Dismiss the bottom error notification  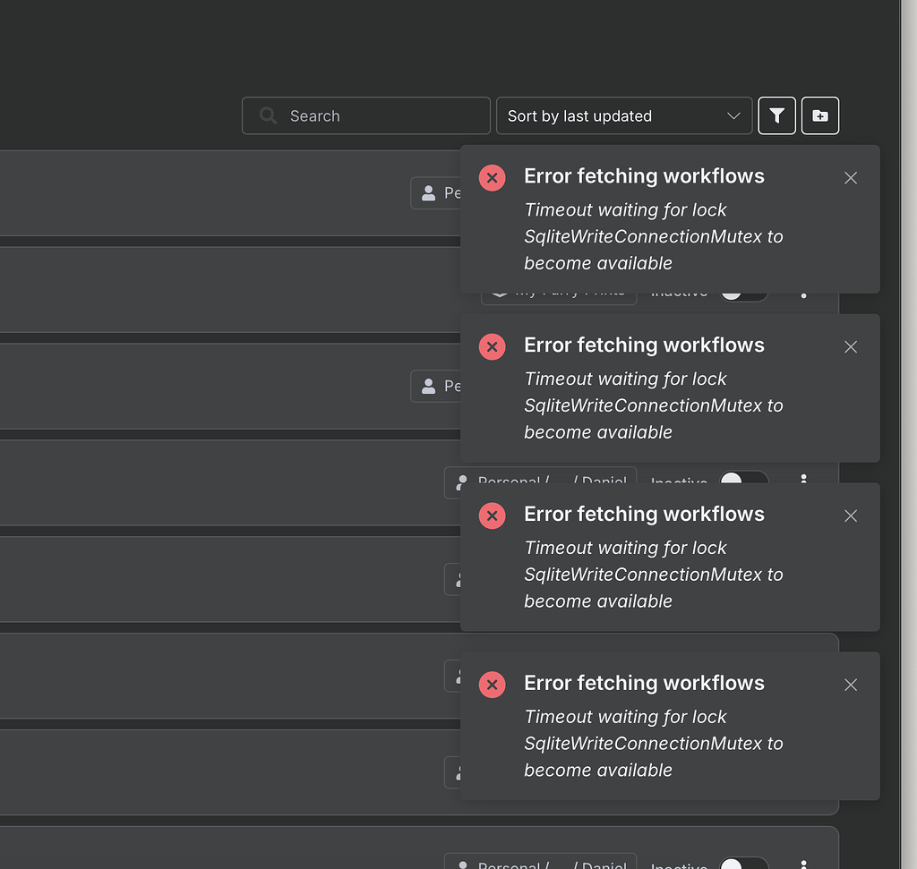[850, 685]
